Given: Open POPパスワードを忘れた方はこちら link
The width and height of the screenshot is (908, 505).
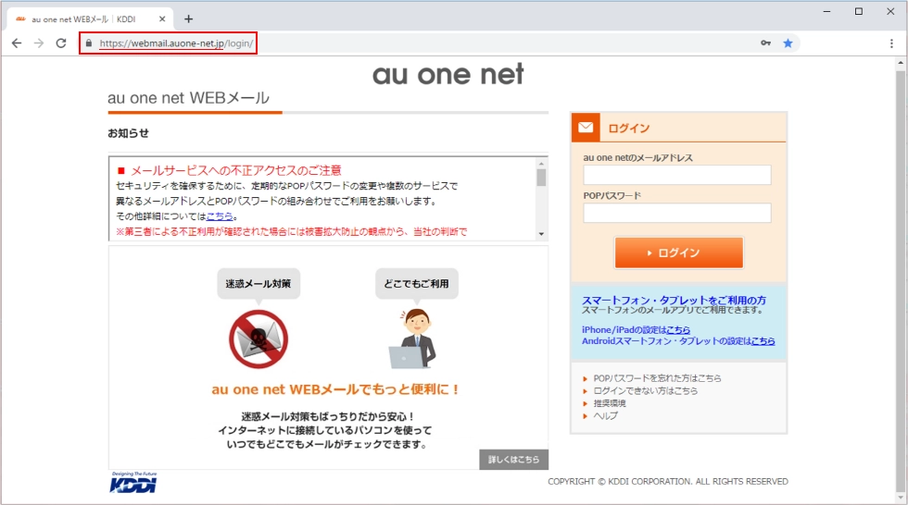Looking at the screenshot, I should coord(657,378).
